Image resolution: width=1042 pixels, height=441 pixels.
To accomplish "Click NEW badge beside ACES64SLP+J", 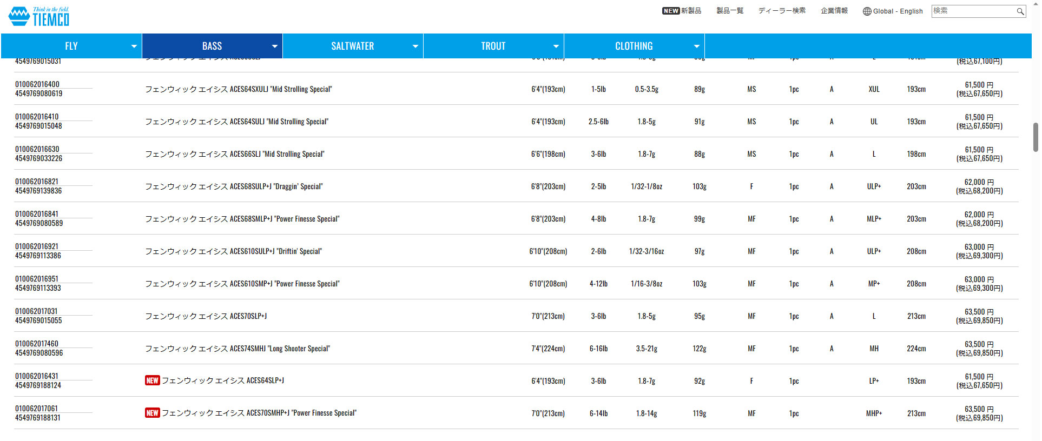I will point(153,380).
